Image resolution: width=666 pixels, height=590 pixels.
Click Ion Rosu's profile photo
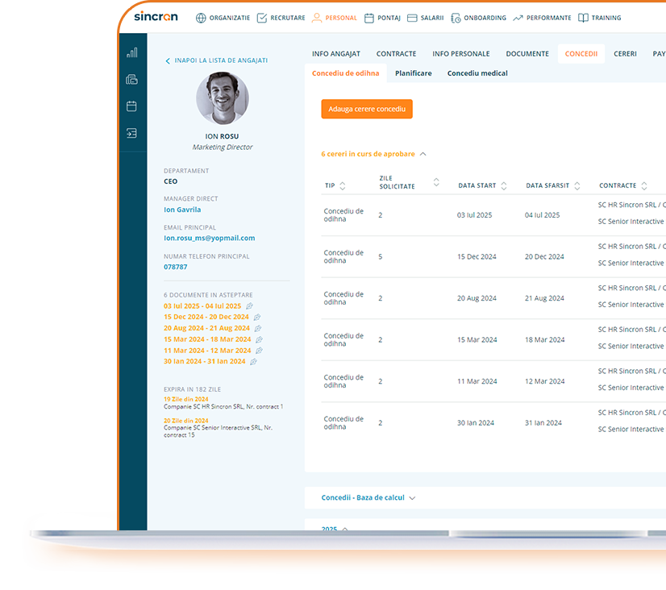[x=223, y=98]
